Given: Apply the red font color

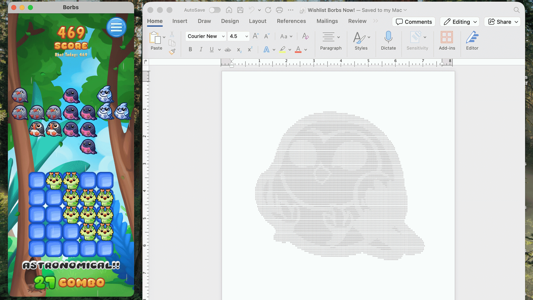Looking at the screenshot, I should pos(298,50).
